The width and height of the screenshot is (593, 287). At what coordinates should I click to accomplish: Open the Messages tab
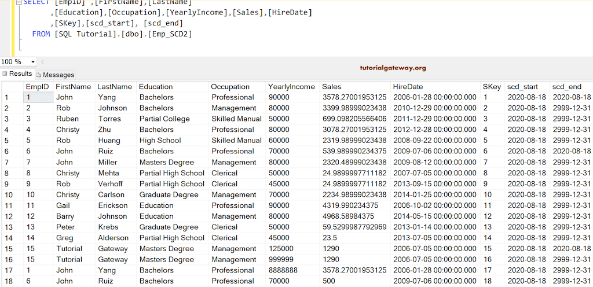tap(58, 75)
